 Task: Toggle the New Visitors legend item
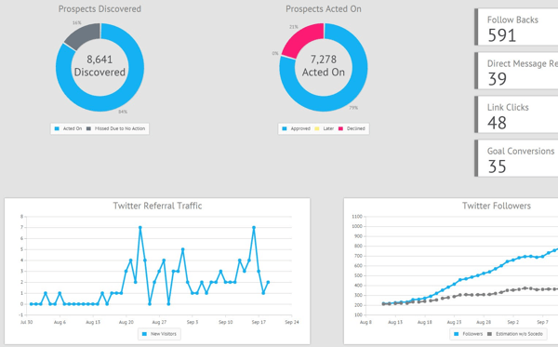159,334
